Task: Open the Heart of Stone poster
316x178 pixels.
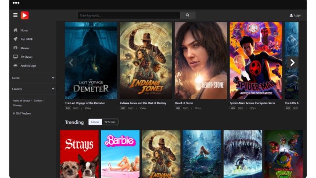Action: [201, 61]
